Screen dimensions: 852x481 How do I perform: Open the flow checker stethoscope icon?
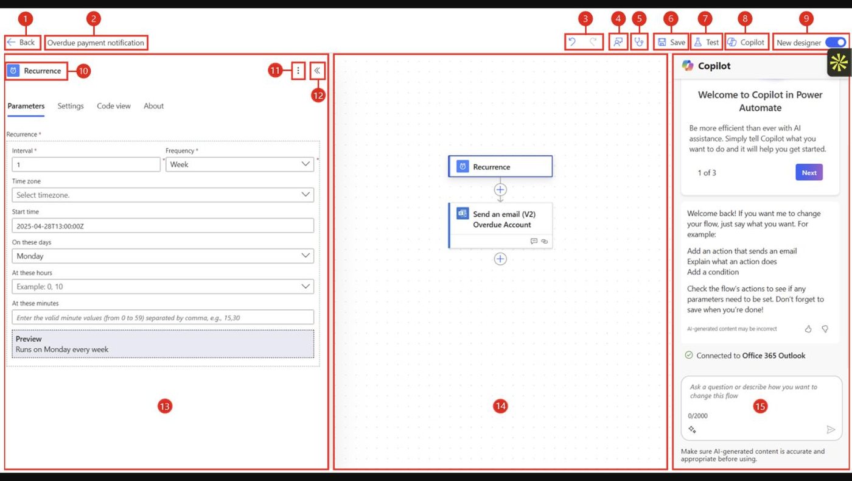pos(638,43)
